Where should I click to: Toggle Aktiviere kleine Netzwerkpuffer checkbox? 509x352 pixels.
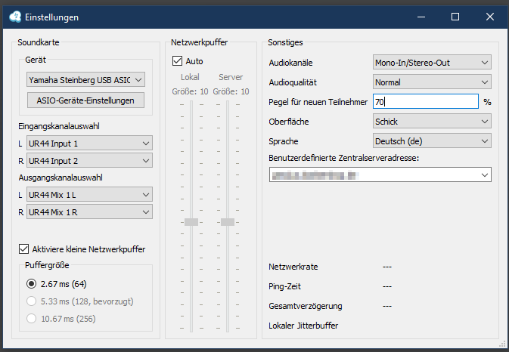point(23,249)
